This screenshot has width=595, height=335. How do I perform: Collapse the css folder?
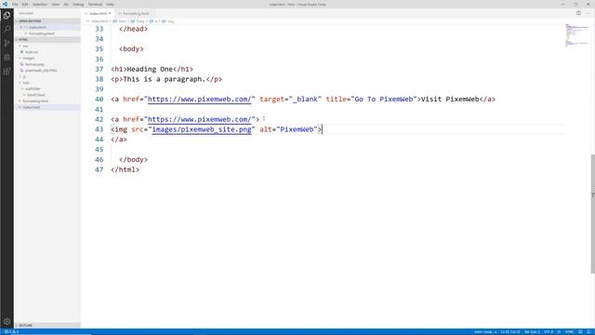25,46
